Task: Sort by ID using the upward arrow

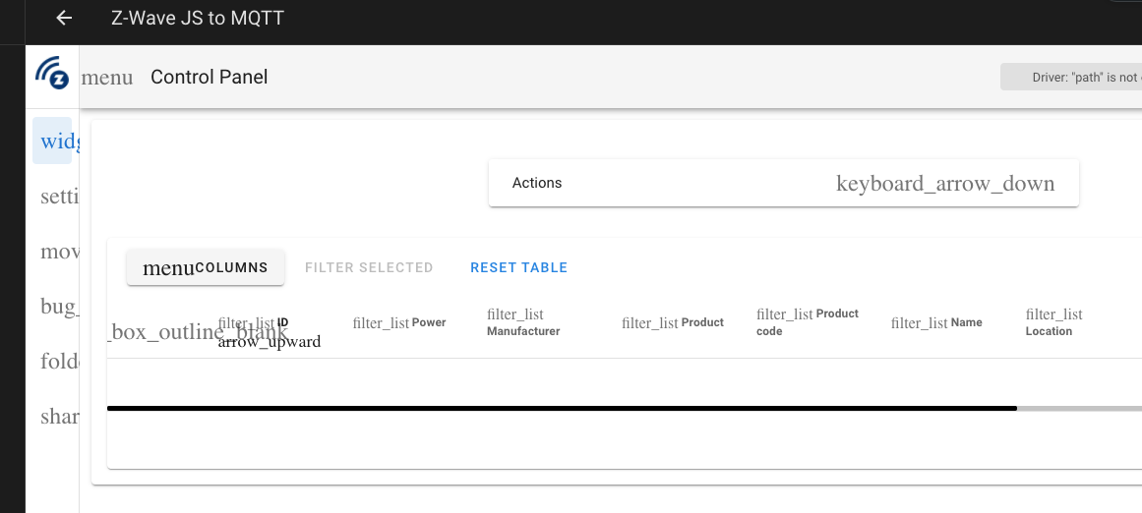Action: (270, 341)
